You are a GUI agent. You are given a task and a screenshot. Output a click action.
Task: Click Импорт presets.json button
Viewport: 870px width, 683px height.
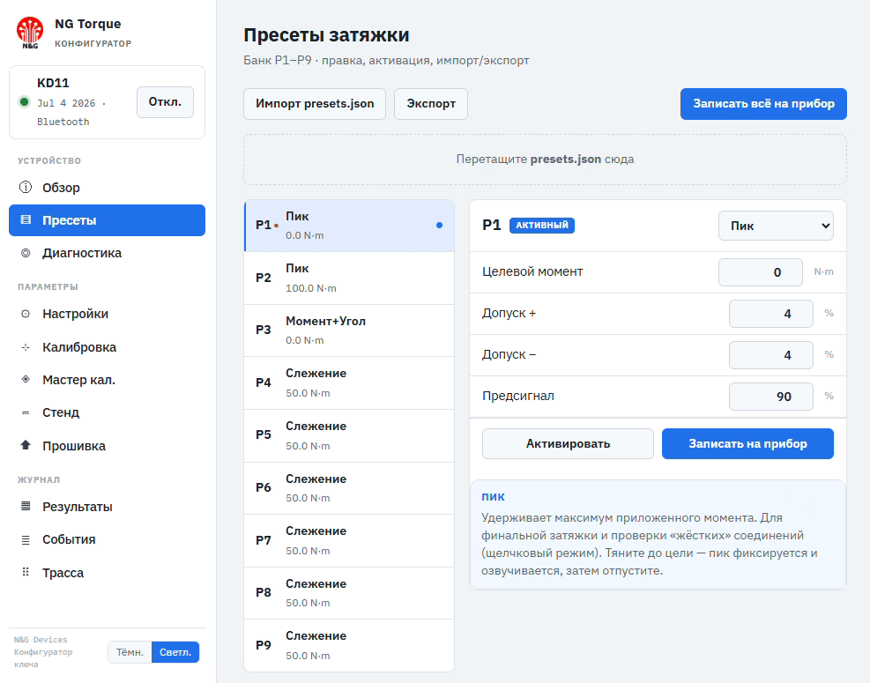pos(315,104)
